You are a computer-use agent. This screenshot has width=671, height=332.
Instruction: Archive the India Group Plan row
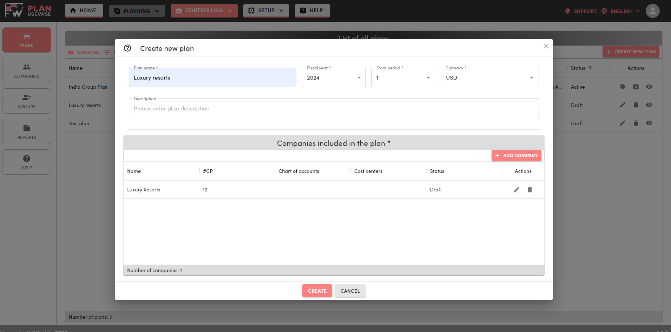636,87
